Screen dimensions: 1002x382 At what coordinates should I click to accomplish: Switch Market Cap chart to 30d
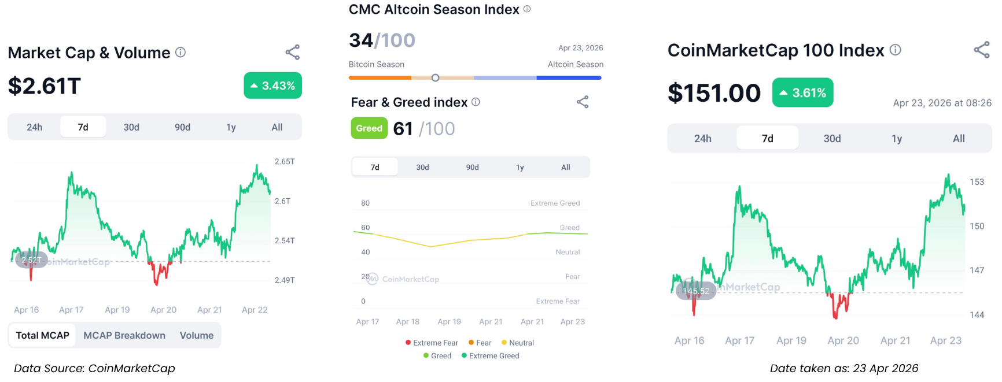coord(131,127)
